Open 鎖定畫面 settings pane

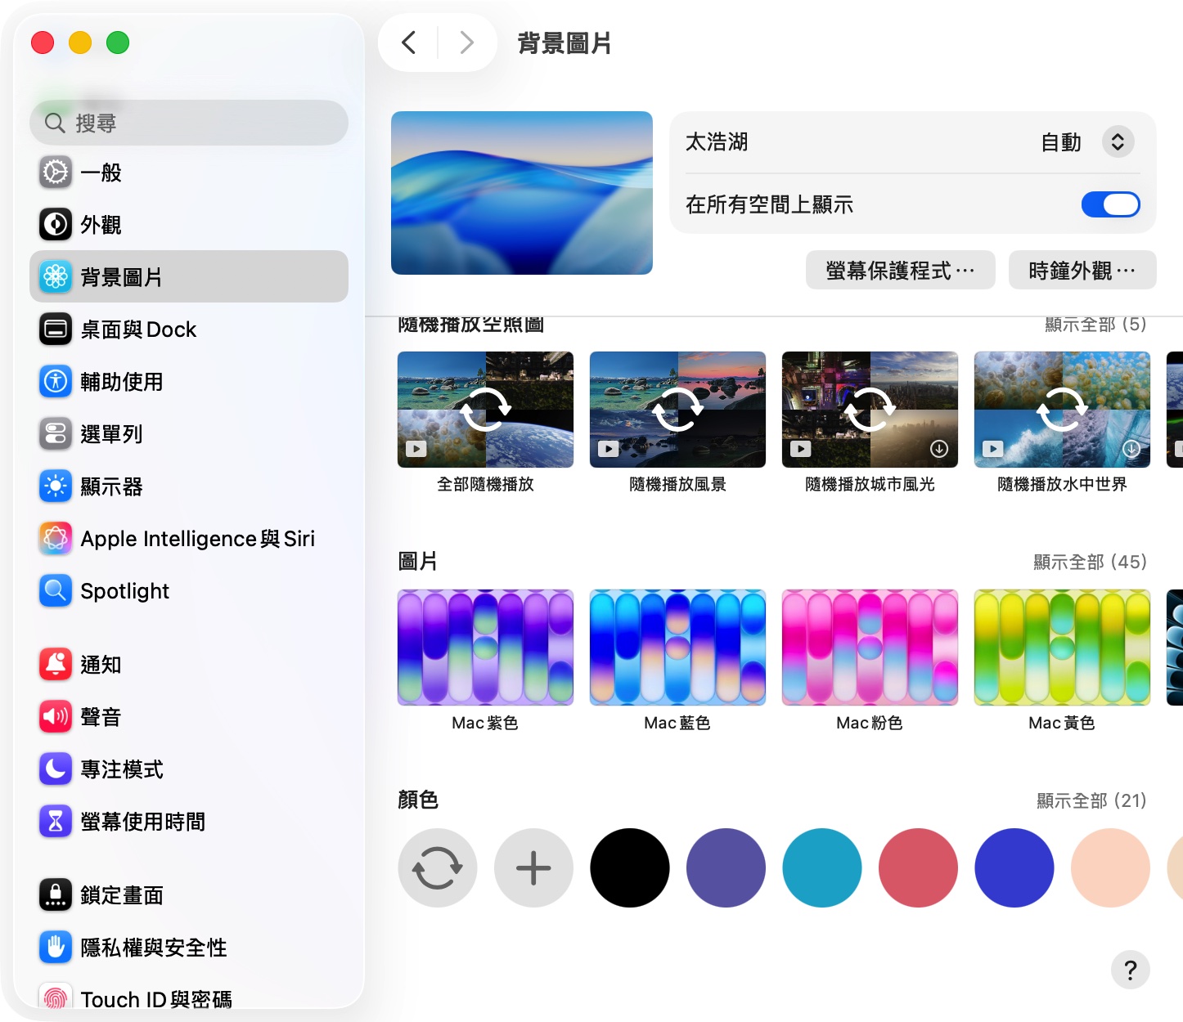point(189,894)
